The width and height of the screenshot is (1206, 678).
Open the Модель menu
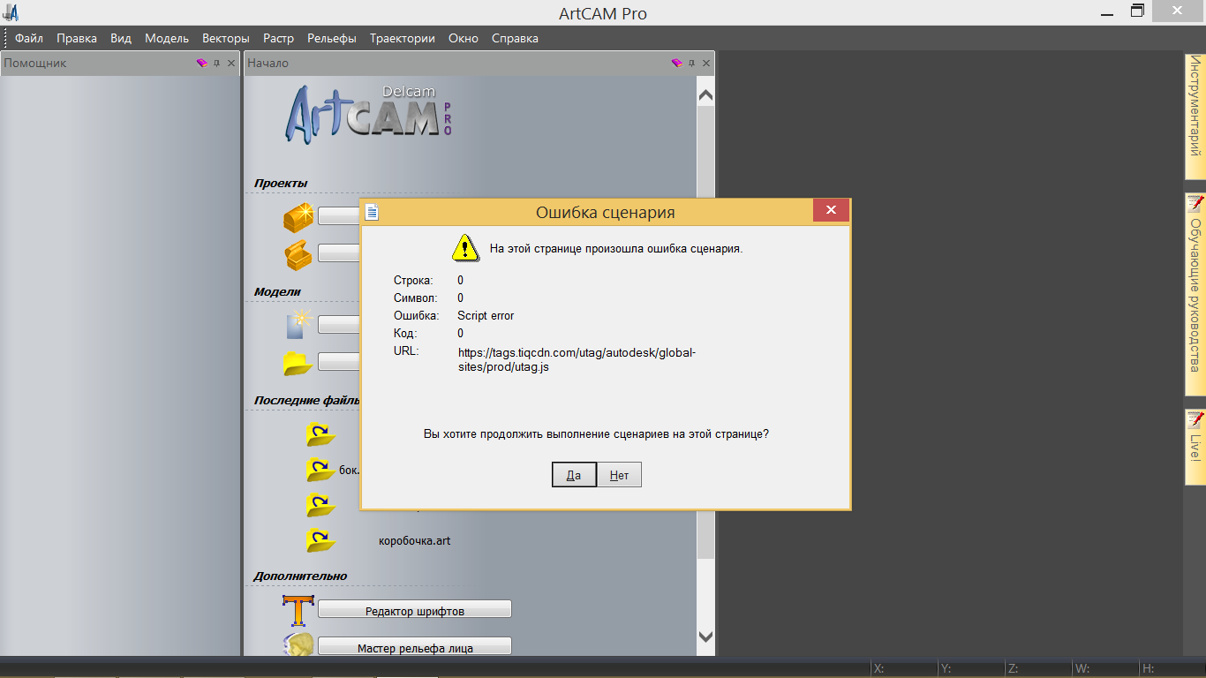[x=167, y=38]
